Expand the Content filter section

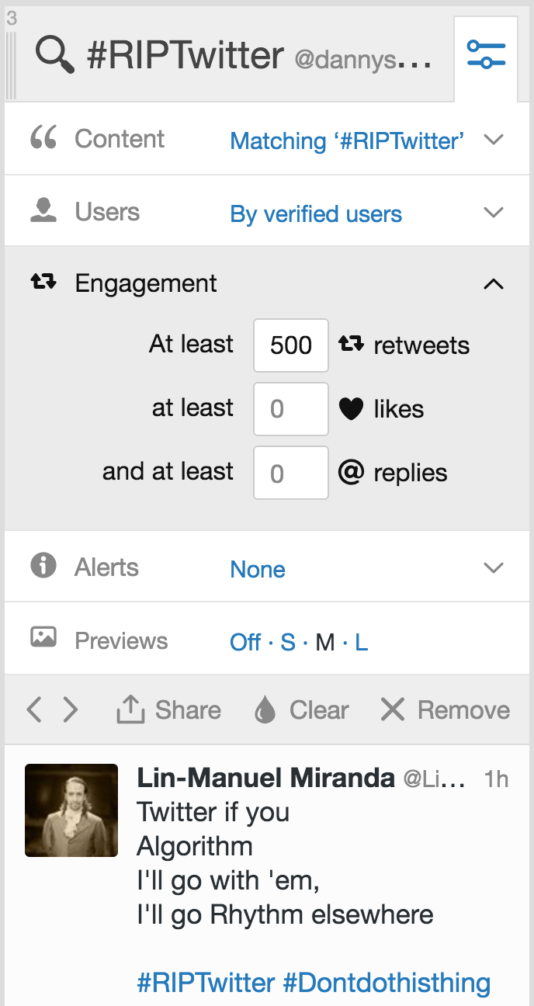[494, 140]
